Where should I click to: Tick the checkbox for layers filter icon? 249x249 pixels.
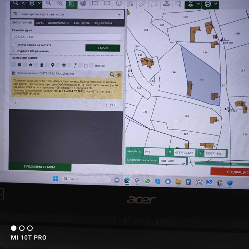pyautogui.click(x=58, y=65)
